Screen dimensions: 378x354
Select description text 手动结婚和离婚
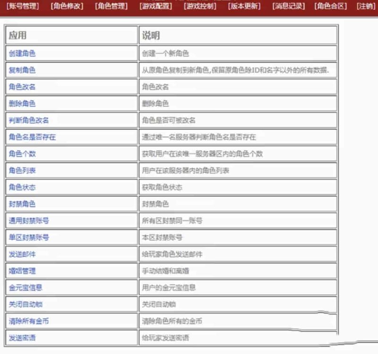tap(165, 271)
